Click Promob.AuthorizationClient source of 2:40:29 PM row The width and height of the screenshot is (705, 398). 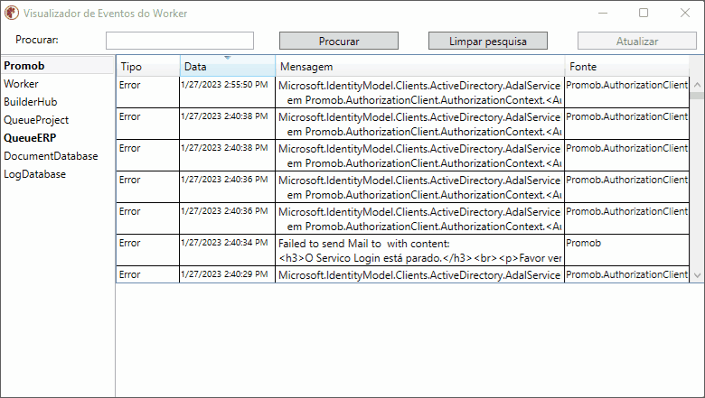(626, 274)
